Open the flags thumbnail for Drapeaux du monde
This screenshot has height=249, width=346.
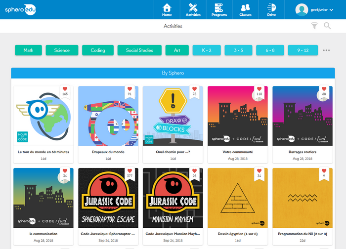(x=108, y=116)
